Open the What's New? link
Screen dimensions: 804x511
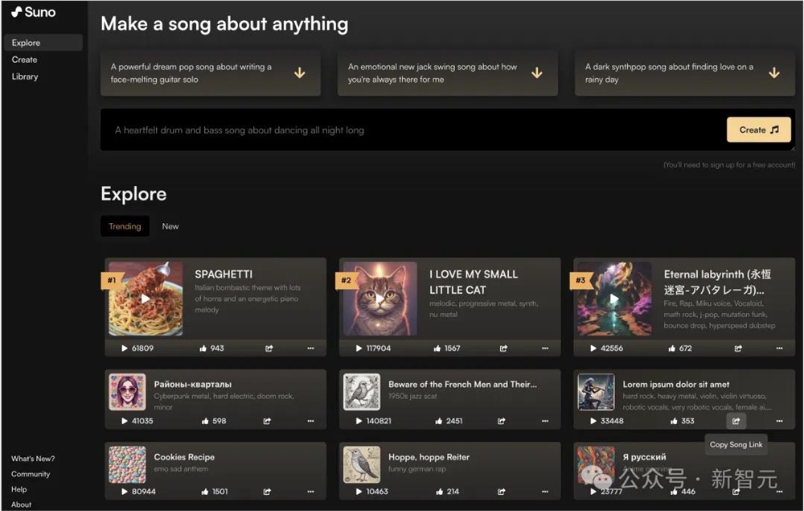[x=33, y=459]
